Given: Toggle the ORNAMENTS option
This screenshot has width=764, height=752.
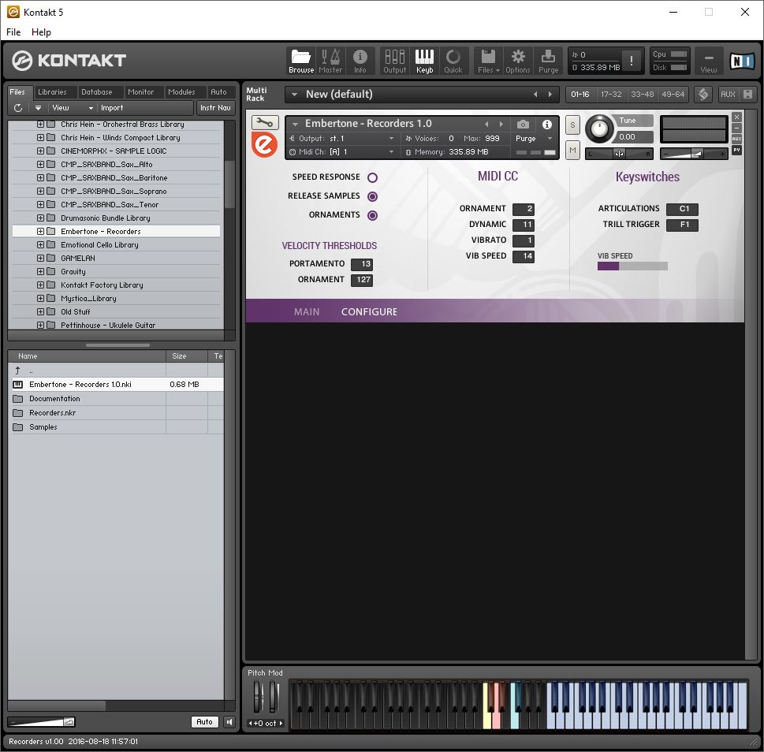Looking at the screenshot, I should (x=372, y=215).
